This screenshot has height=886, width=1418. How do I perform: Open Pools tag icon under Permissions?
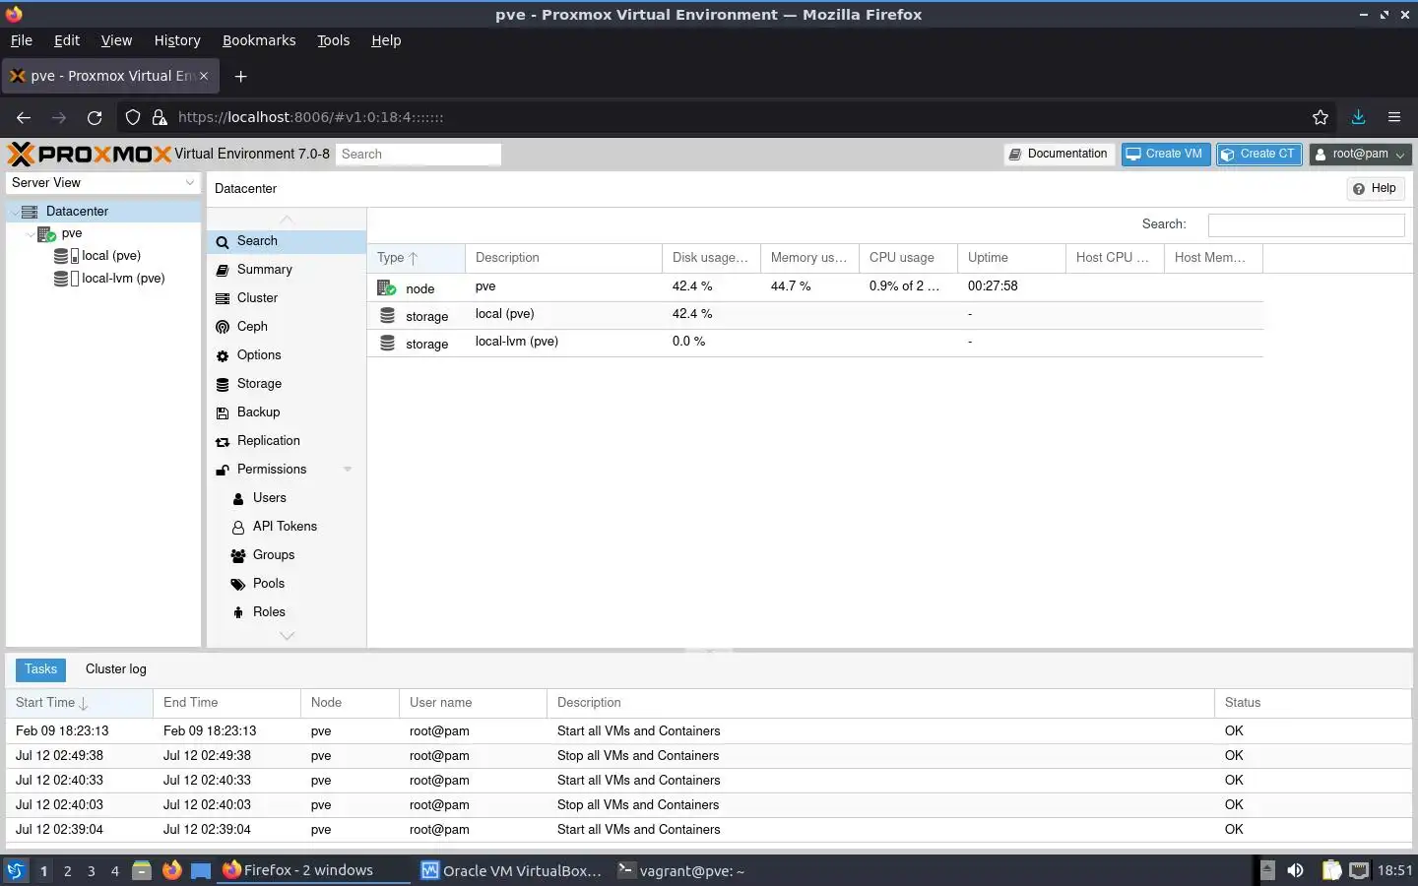(x=238, y=584)
